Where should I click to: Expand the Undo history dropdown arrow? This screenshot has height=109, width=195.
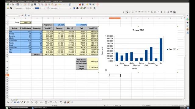coord(62,5)
